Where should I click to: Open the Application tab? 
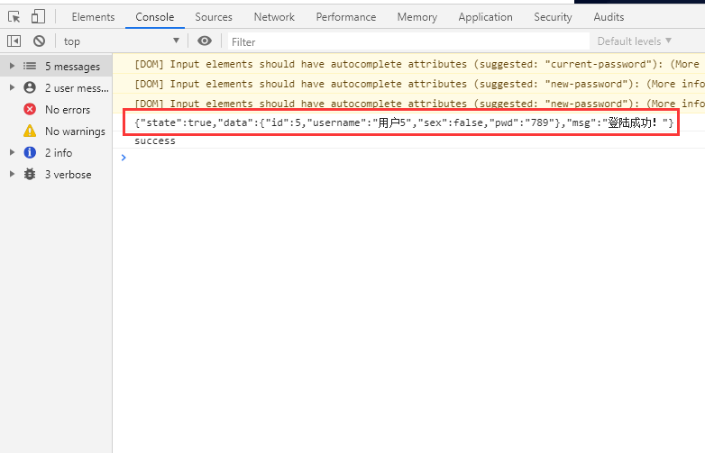pyautogui.click(x=485, y=17)
